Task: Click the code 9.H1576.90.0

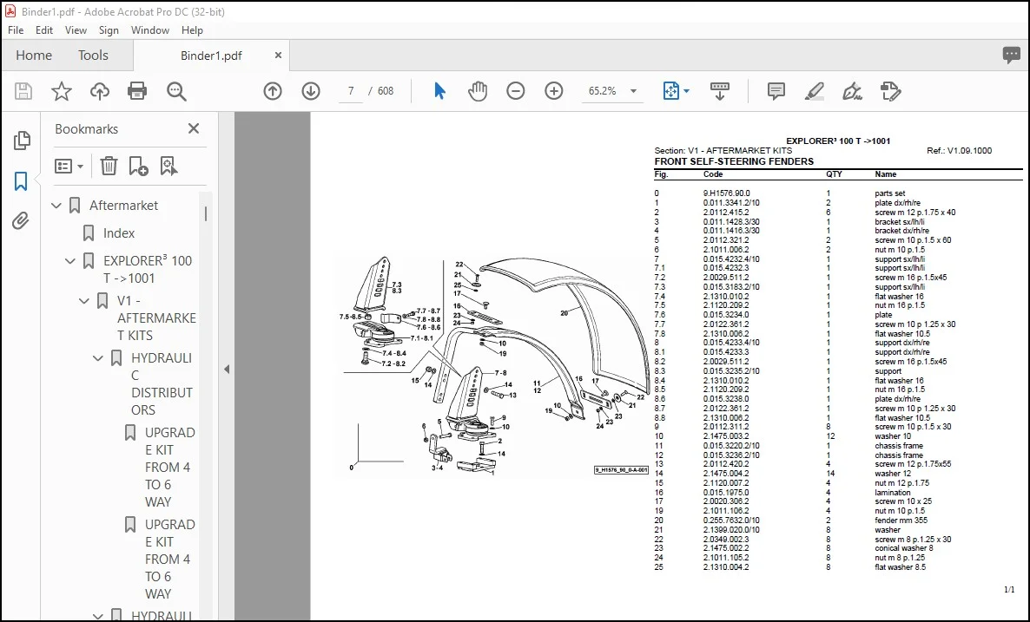Action: [x=726, y=193]
